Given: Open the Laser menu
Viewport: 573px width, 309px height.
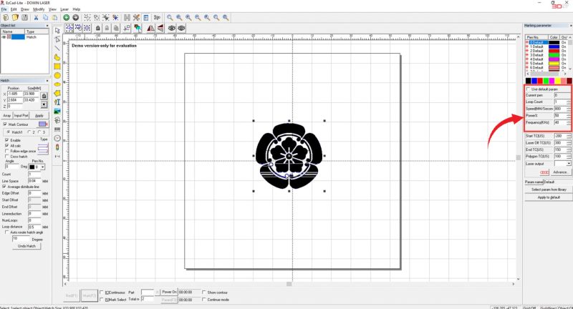Looking at the screenshot, I should tap(64, 9).
